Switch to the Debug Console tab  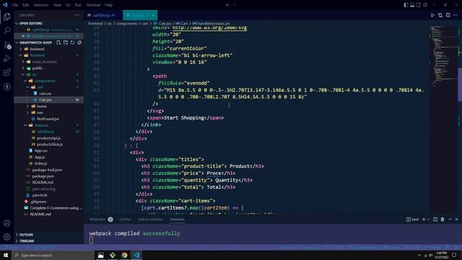(x=151, y=220)
